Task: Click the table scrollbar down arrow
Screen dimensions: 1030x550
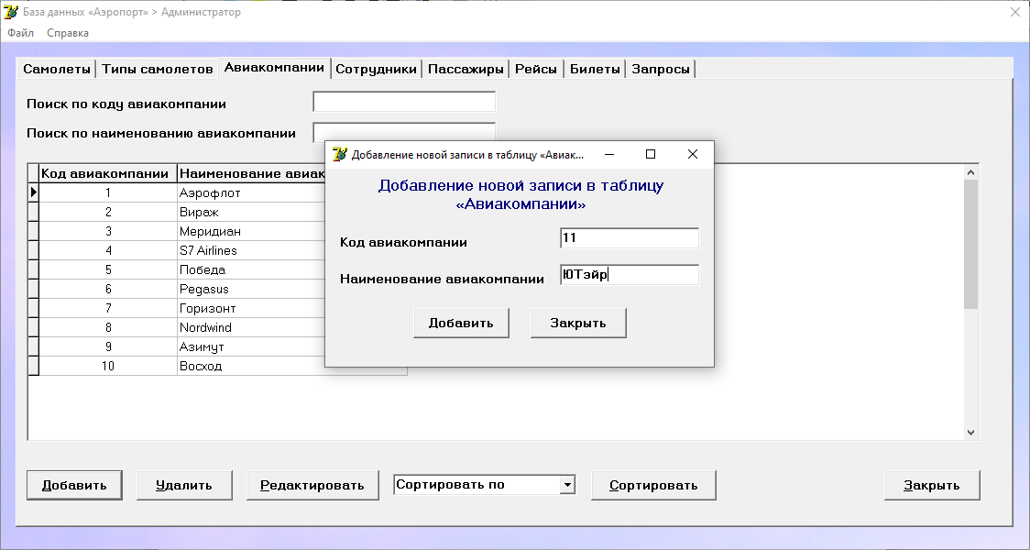Action: click(970, 433)
